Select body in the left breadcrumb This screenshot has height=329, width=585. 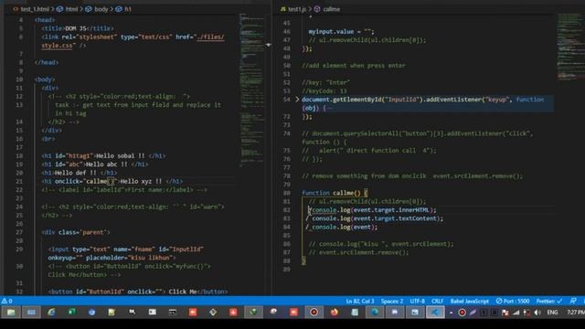point(101,9)
